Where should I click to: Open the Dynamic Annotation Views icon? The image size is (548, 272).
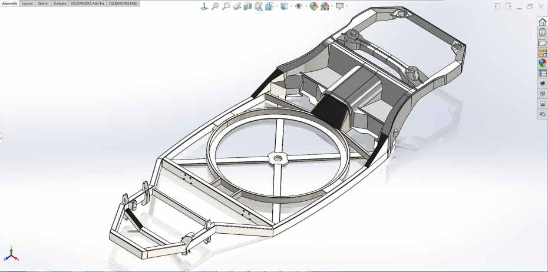pos(258,6)
